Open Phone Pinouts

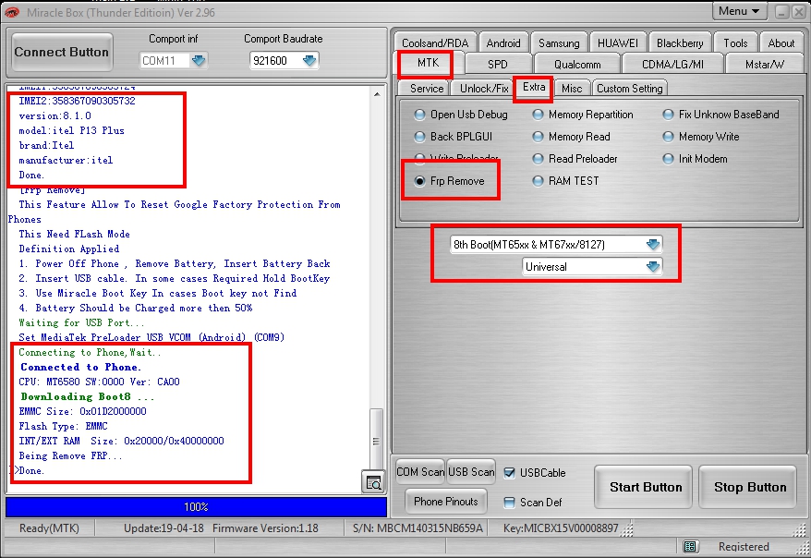tap(446, 502)
